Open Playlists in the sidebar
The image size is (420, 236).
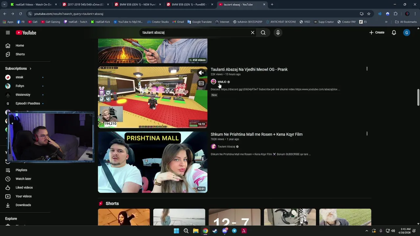click(x=21, y=170)
